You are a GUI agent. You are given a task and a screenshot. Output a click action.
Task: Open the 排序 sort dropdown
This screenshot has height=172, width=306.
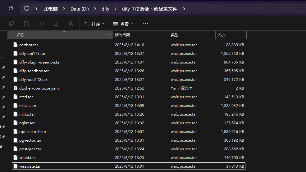94,24
